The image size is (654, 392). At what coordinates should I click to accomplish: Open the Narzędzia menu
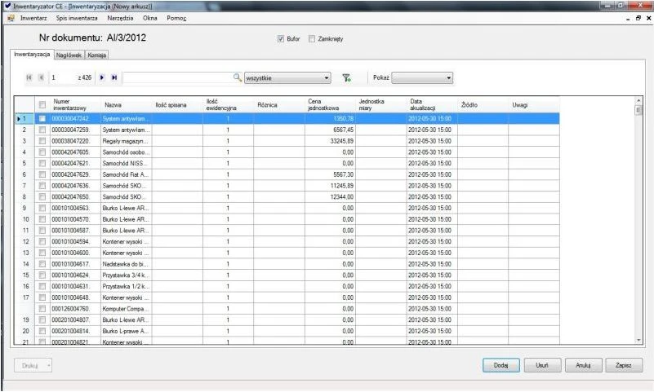pyautogui.click(x=120, y=18)
